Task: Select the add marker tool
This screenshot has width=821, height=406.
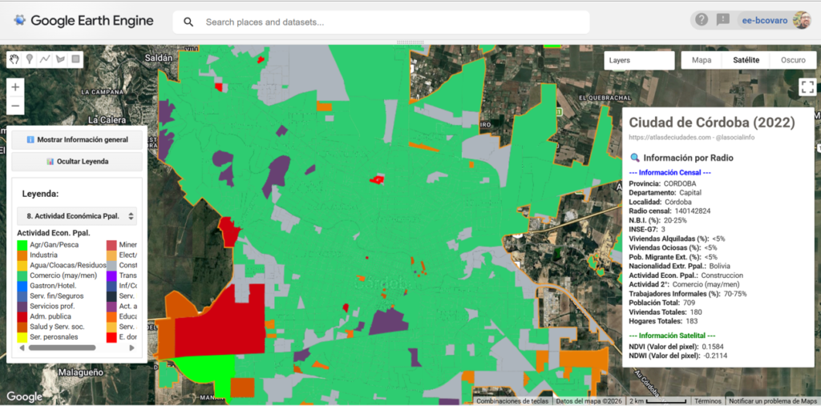Action: click(x=30, y=59)
